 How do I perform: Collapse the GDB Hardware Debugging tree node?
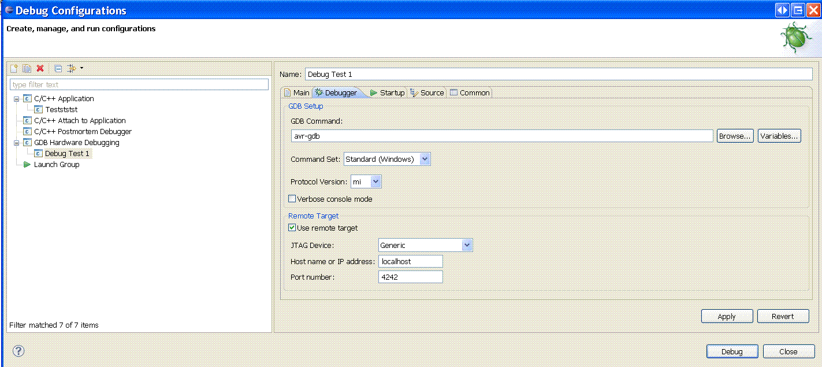[17, 143]
